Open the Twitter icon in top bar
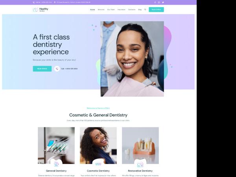 pyautogui.click(x=163, y=2)
